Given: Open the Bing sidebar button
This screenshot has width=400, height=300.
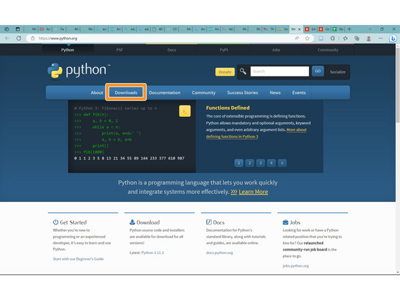Looking at the screenshot, I should click(x=393, y=39).
